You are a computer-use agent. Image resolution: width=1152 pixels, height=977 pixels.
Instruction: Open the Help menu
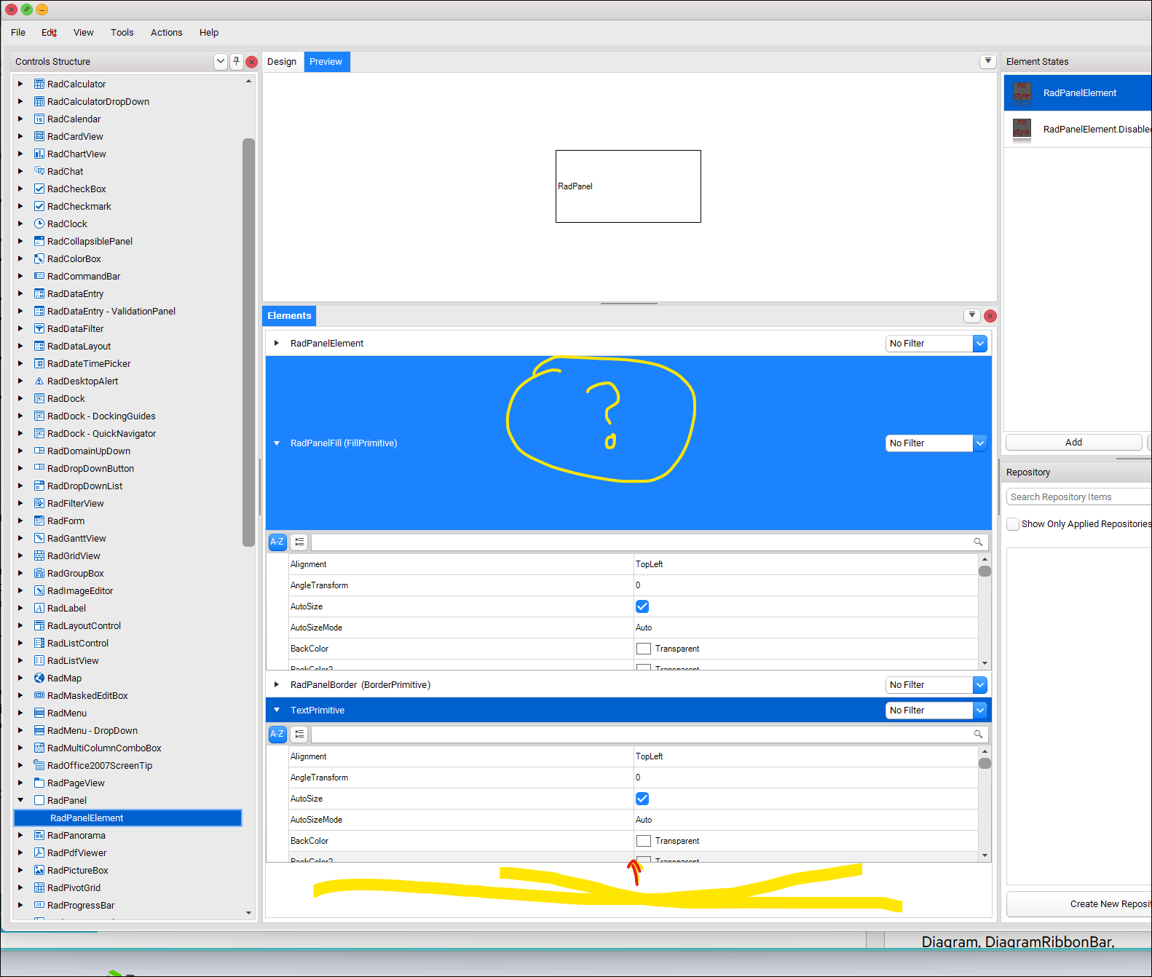click(209, 33)
